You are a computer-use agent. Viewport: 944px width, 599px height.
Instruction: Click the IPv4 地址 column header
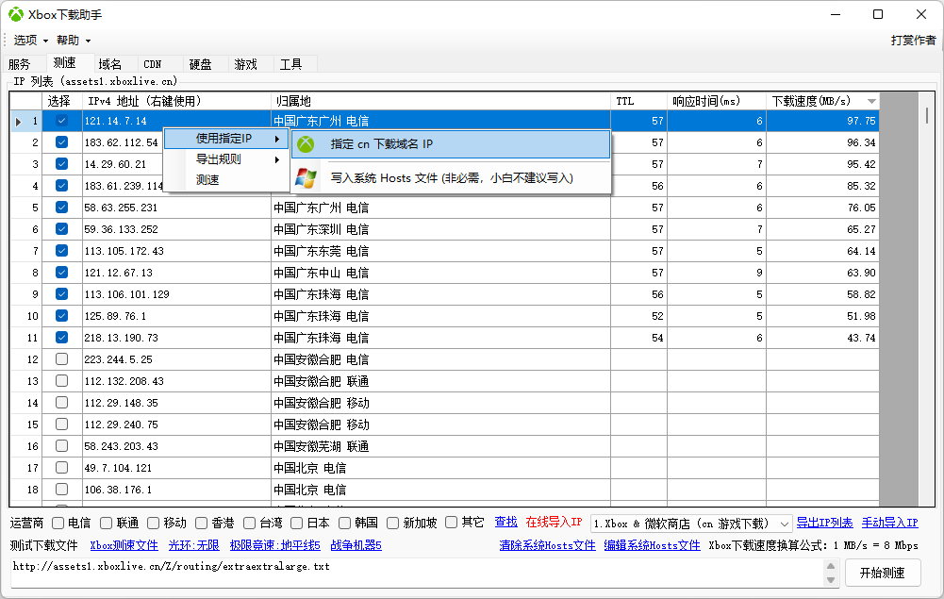(x=177, y=101)
